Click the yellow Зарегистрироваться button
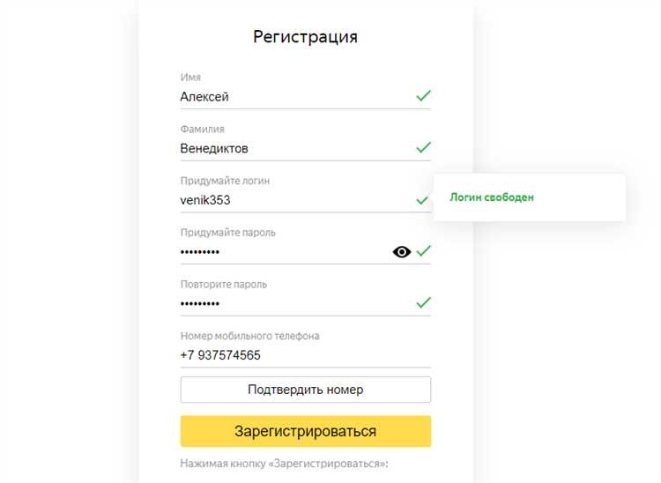661x483 pixels. (x=305, y=431)
